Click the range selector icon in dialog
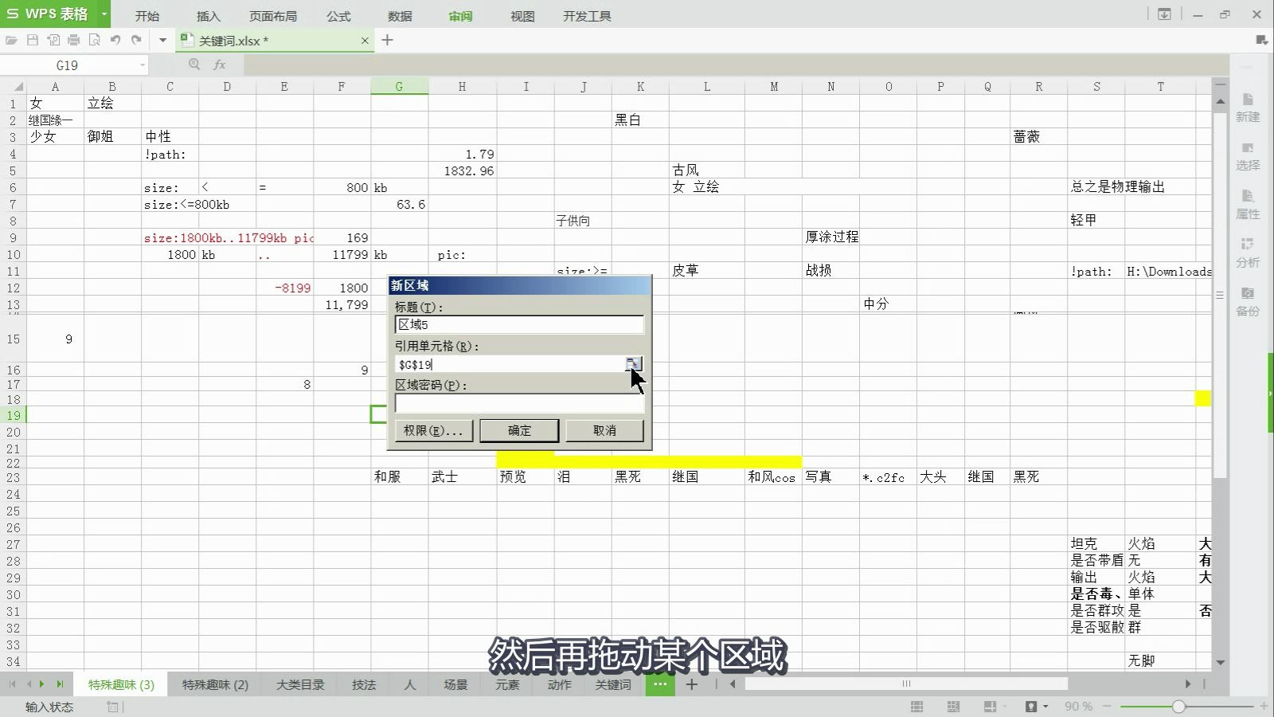The image size is (1274, 717). (633, 364)
